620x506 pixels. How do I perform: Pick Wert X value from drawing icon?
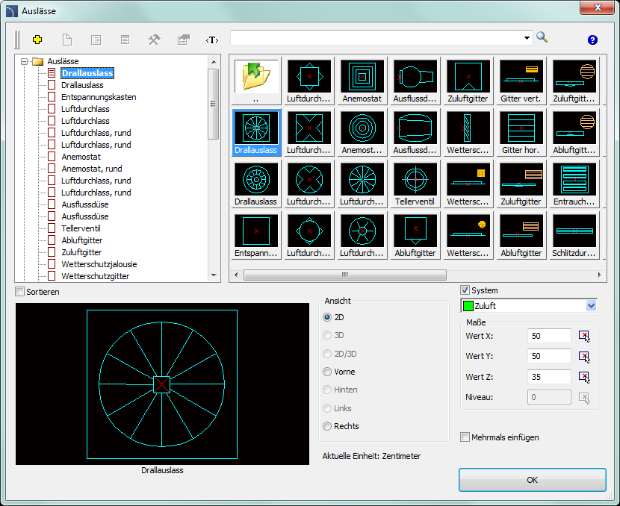[x=584, y=336]
